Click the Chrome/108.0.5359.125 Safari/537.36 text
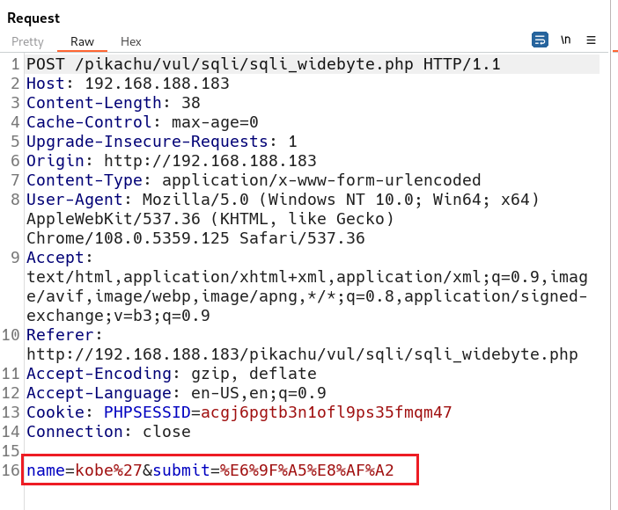 coord(195,238)
